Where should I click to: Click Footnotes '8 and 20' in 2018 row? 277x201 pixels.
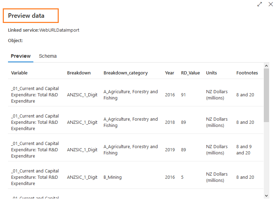click(x=245, y=122)
